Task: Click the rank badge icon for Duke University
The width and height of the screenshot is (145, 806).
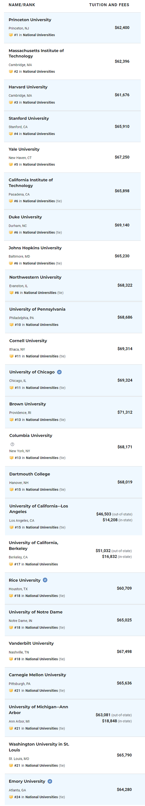Action: pos(11,233)
